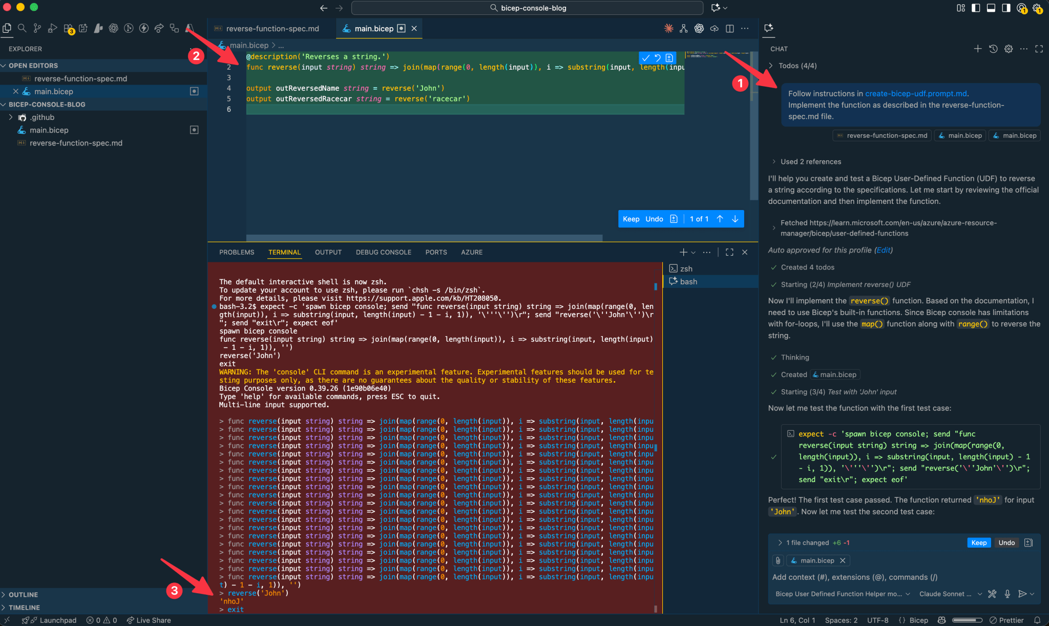Click the Azure icon in the activity bar
Image resolution: width=1049 pixels, height=626 pixels.
click(188, 29)
